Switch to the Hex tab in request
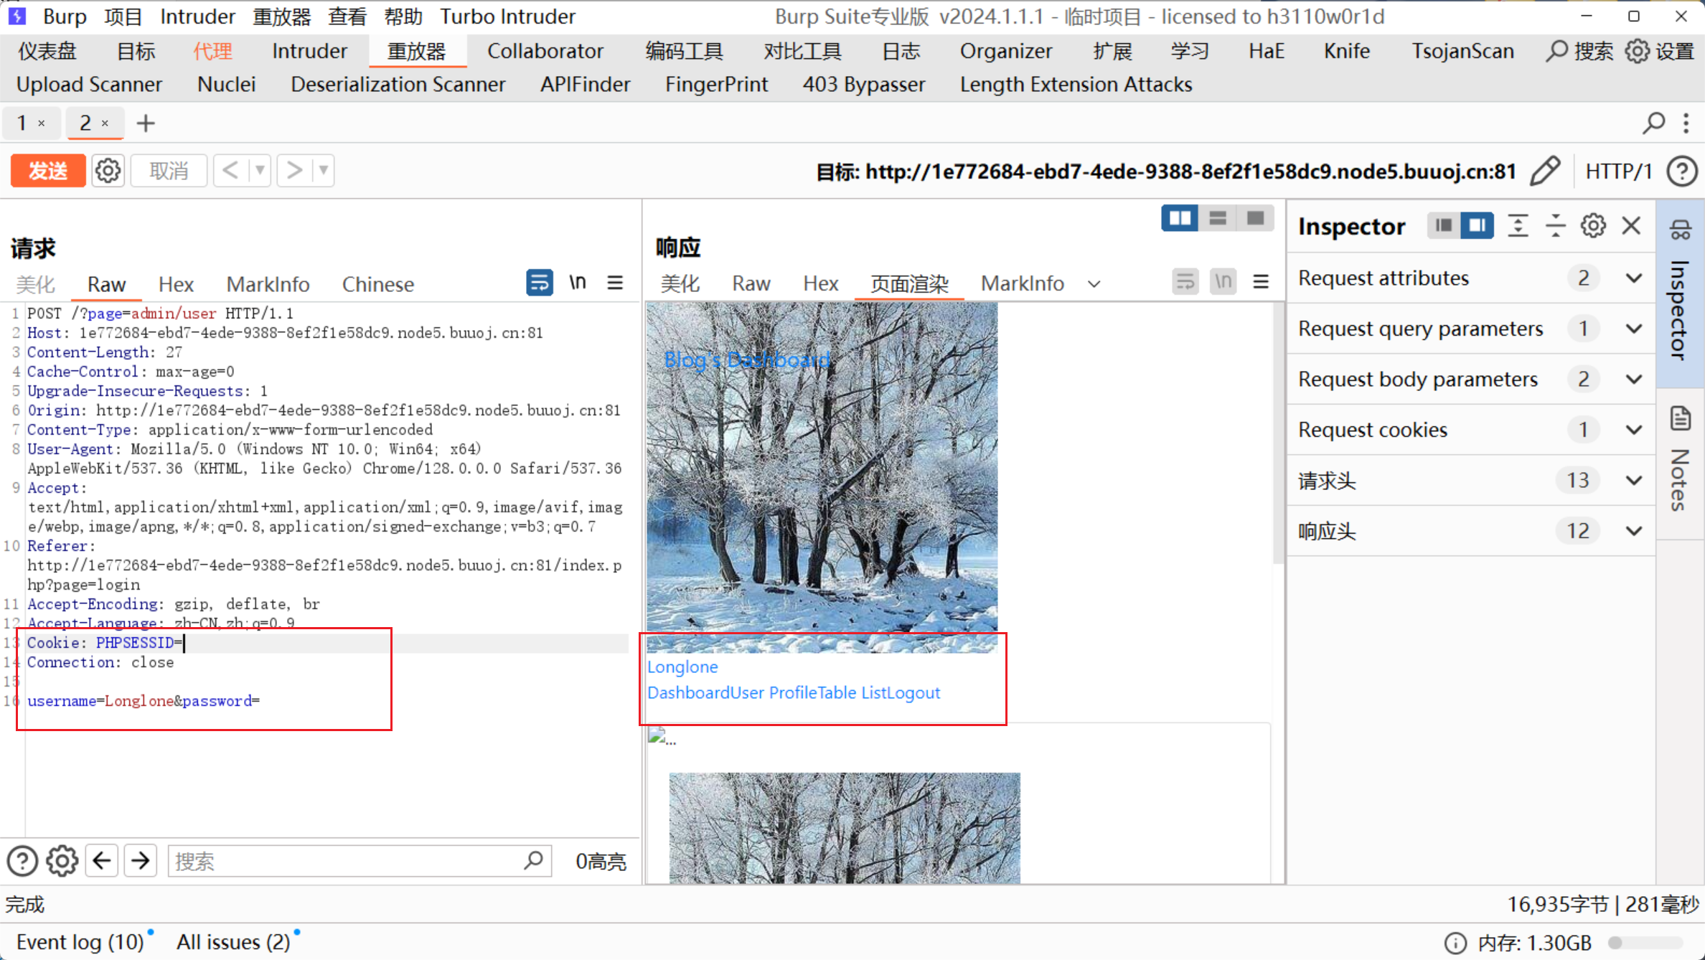 176,284
